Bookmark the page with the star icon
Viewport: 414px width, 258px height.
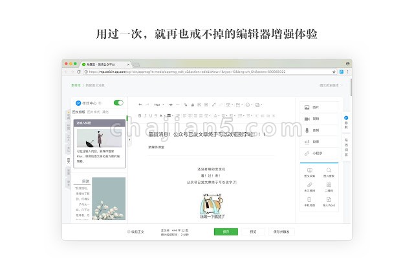(334, 72)
